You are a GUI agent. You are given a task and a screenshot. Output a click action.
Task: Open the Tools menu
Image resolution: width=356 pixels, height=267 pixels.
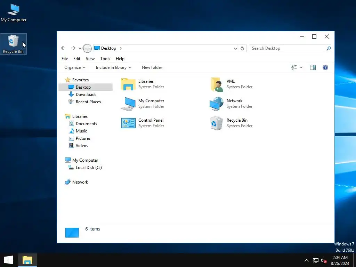coord(105,58)
